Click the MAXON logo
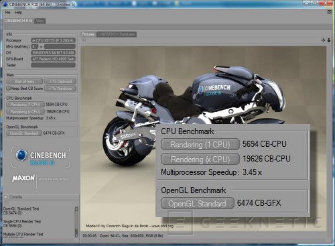The image size is (335, 246). click(23, 178)
